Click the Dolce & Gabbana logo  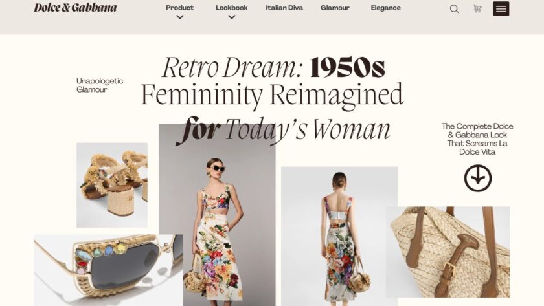click(75, 8)
